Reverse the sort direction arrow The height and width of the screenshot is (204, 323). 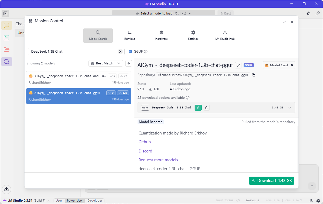[129, 63]
